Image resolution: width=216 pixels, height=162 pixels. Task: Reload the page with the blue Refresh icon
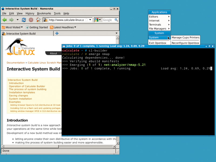coord(24,20)
